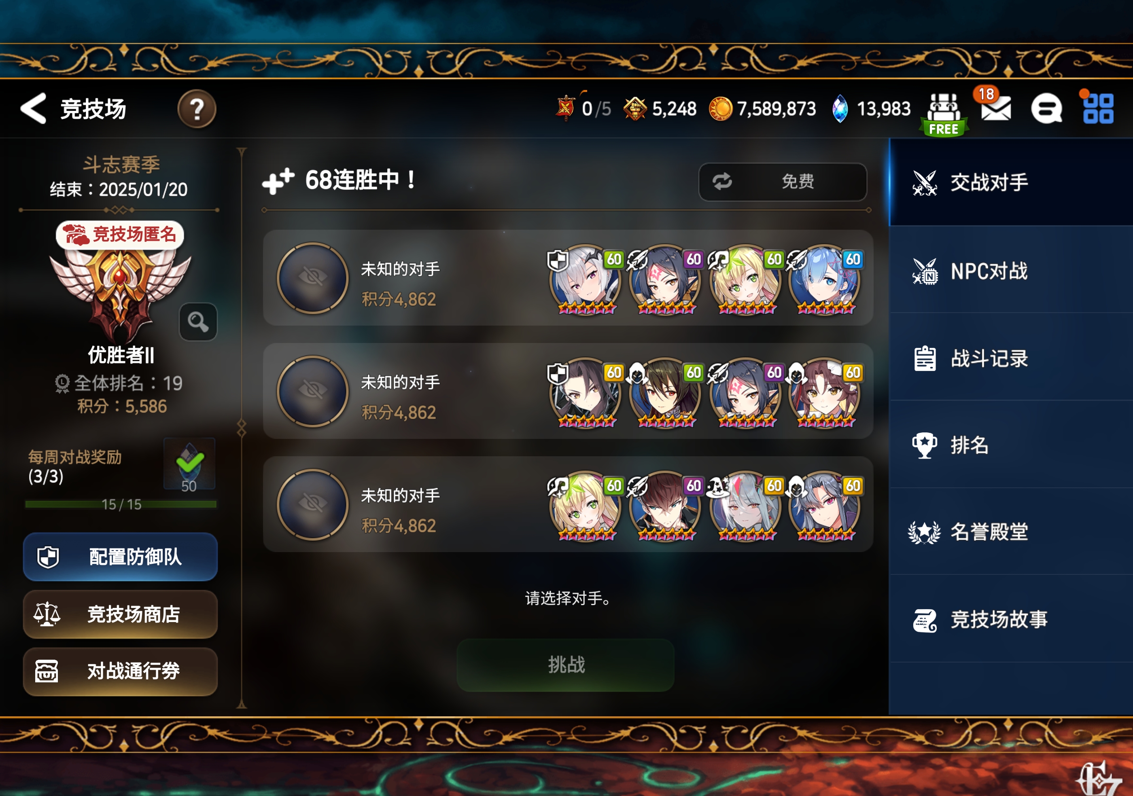Open the 竞技场商店 shop button
This screenshot has width=1133, height=796.
click(121, 614)
